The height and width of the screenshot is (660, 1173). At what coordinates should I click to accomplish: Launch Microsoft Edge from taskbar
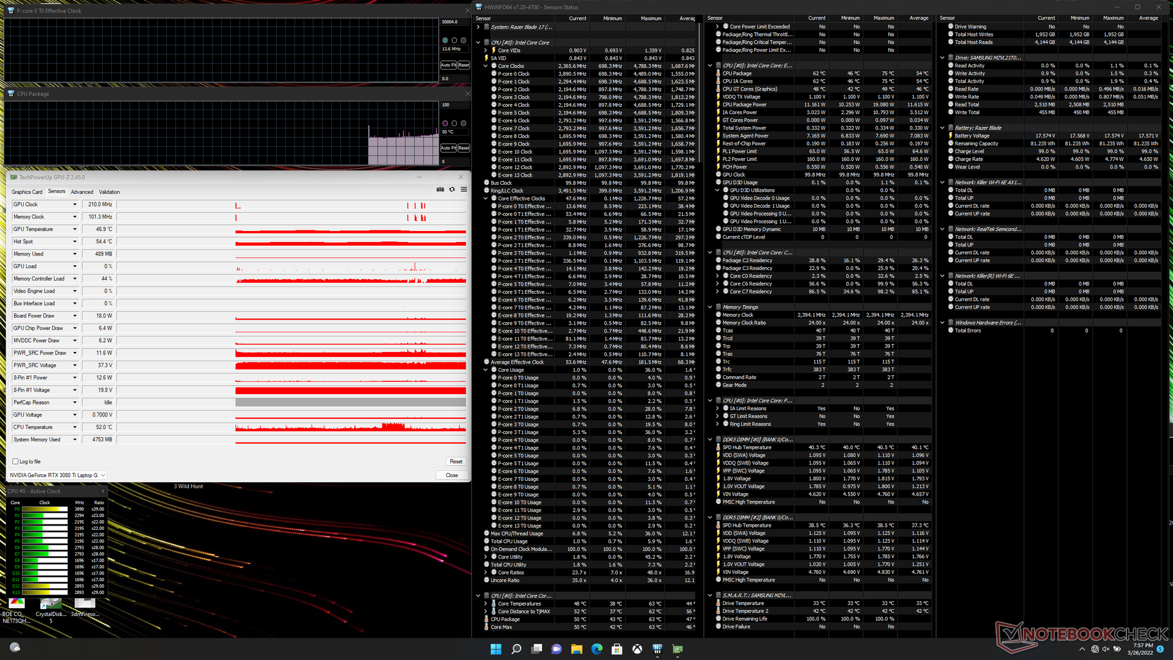coord(596,648)
